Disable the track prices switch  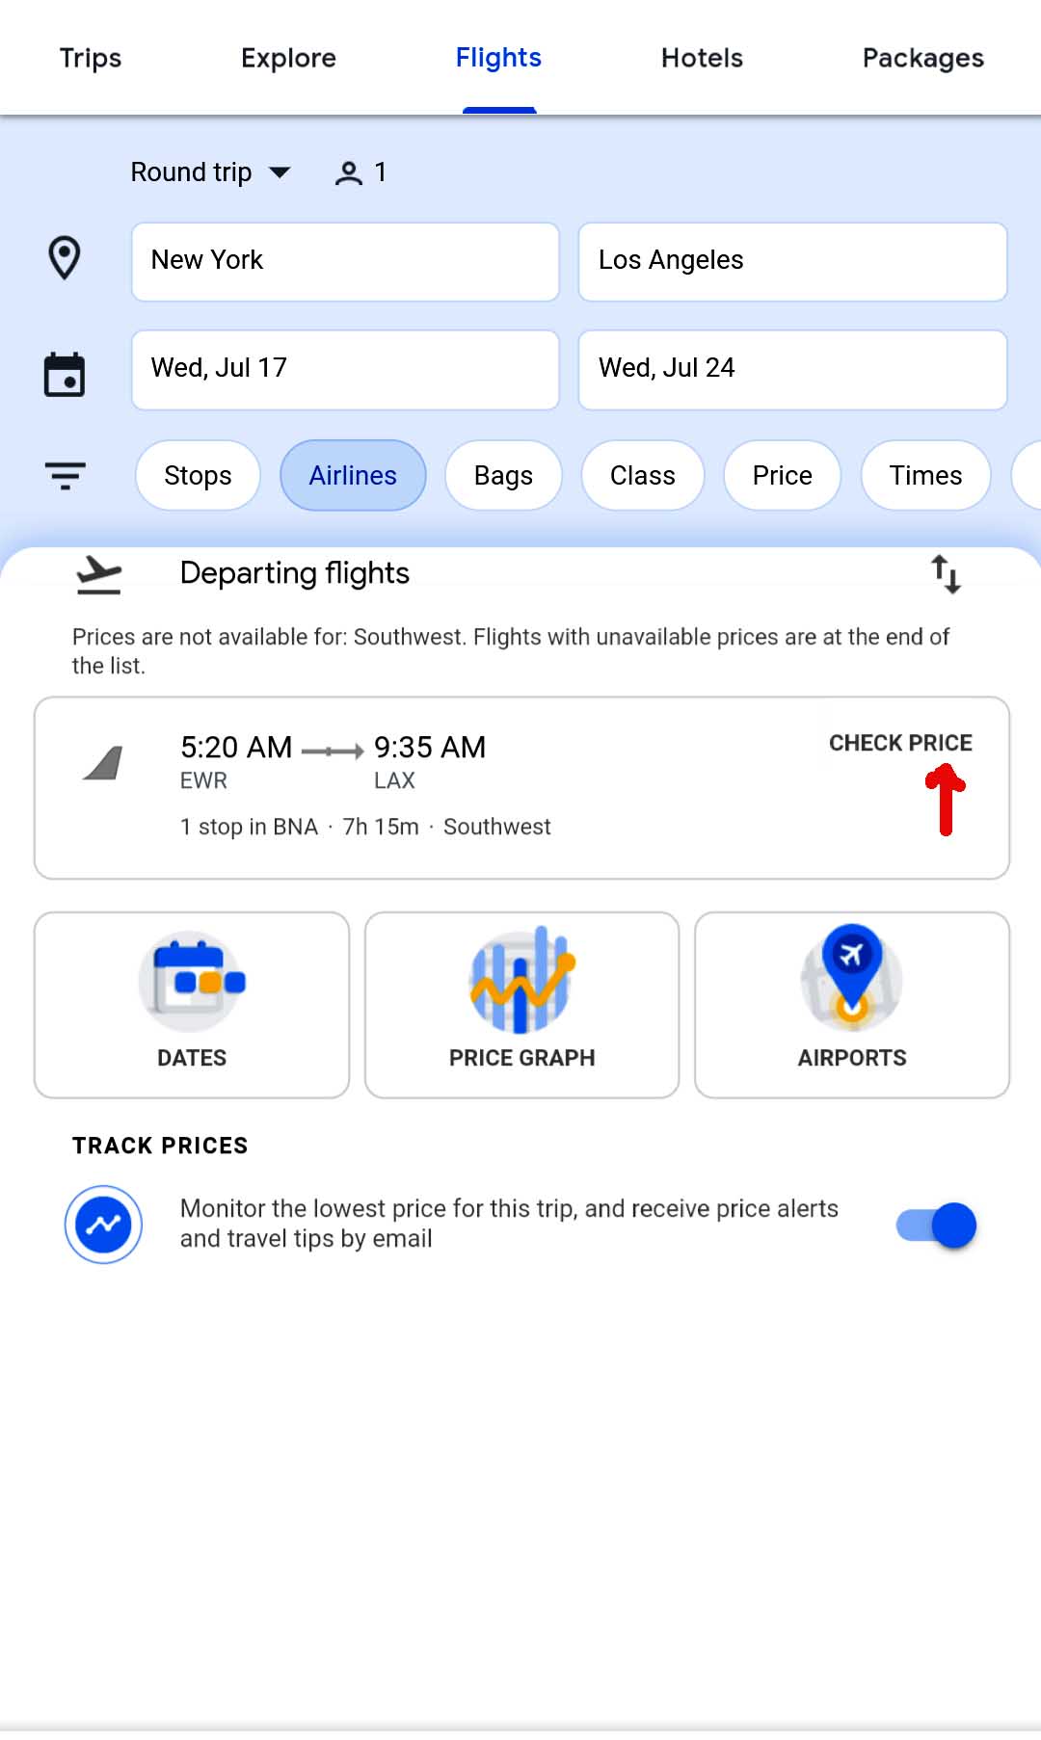pos(937,1226)
